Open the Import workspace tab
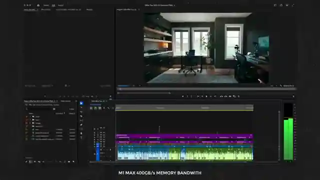Viewport: 320px width, 180px height. [46, 5]
